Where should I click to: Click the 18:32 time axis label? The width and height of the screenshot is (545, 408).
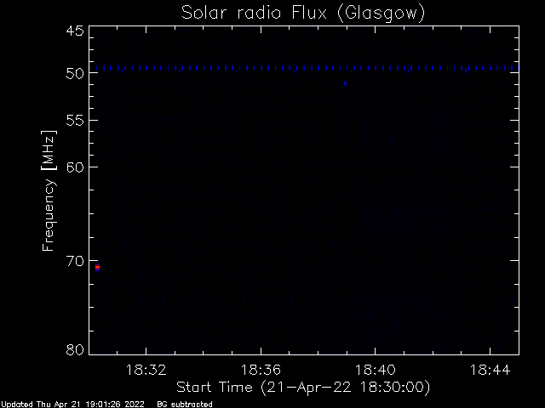click(146, 370)
